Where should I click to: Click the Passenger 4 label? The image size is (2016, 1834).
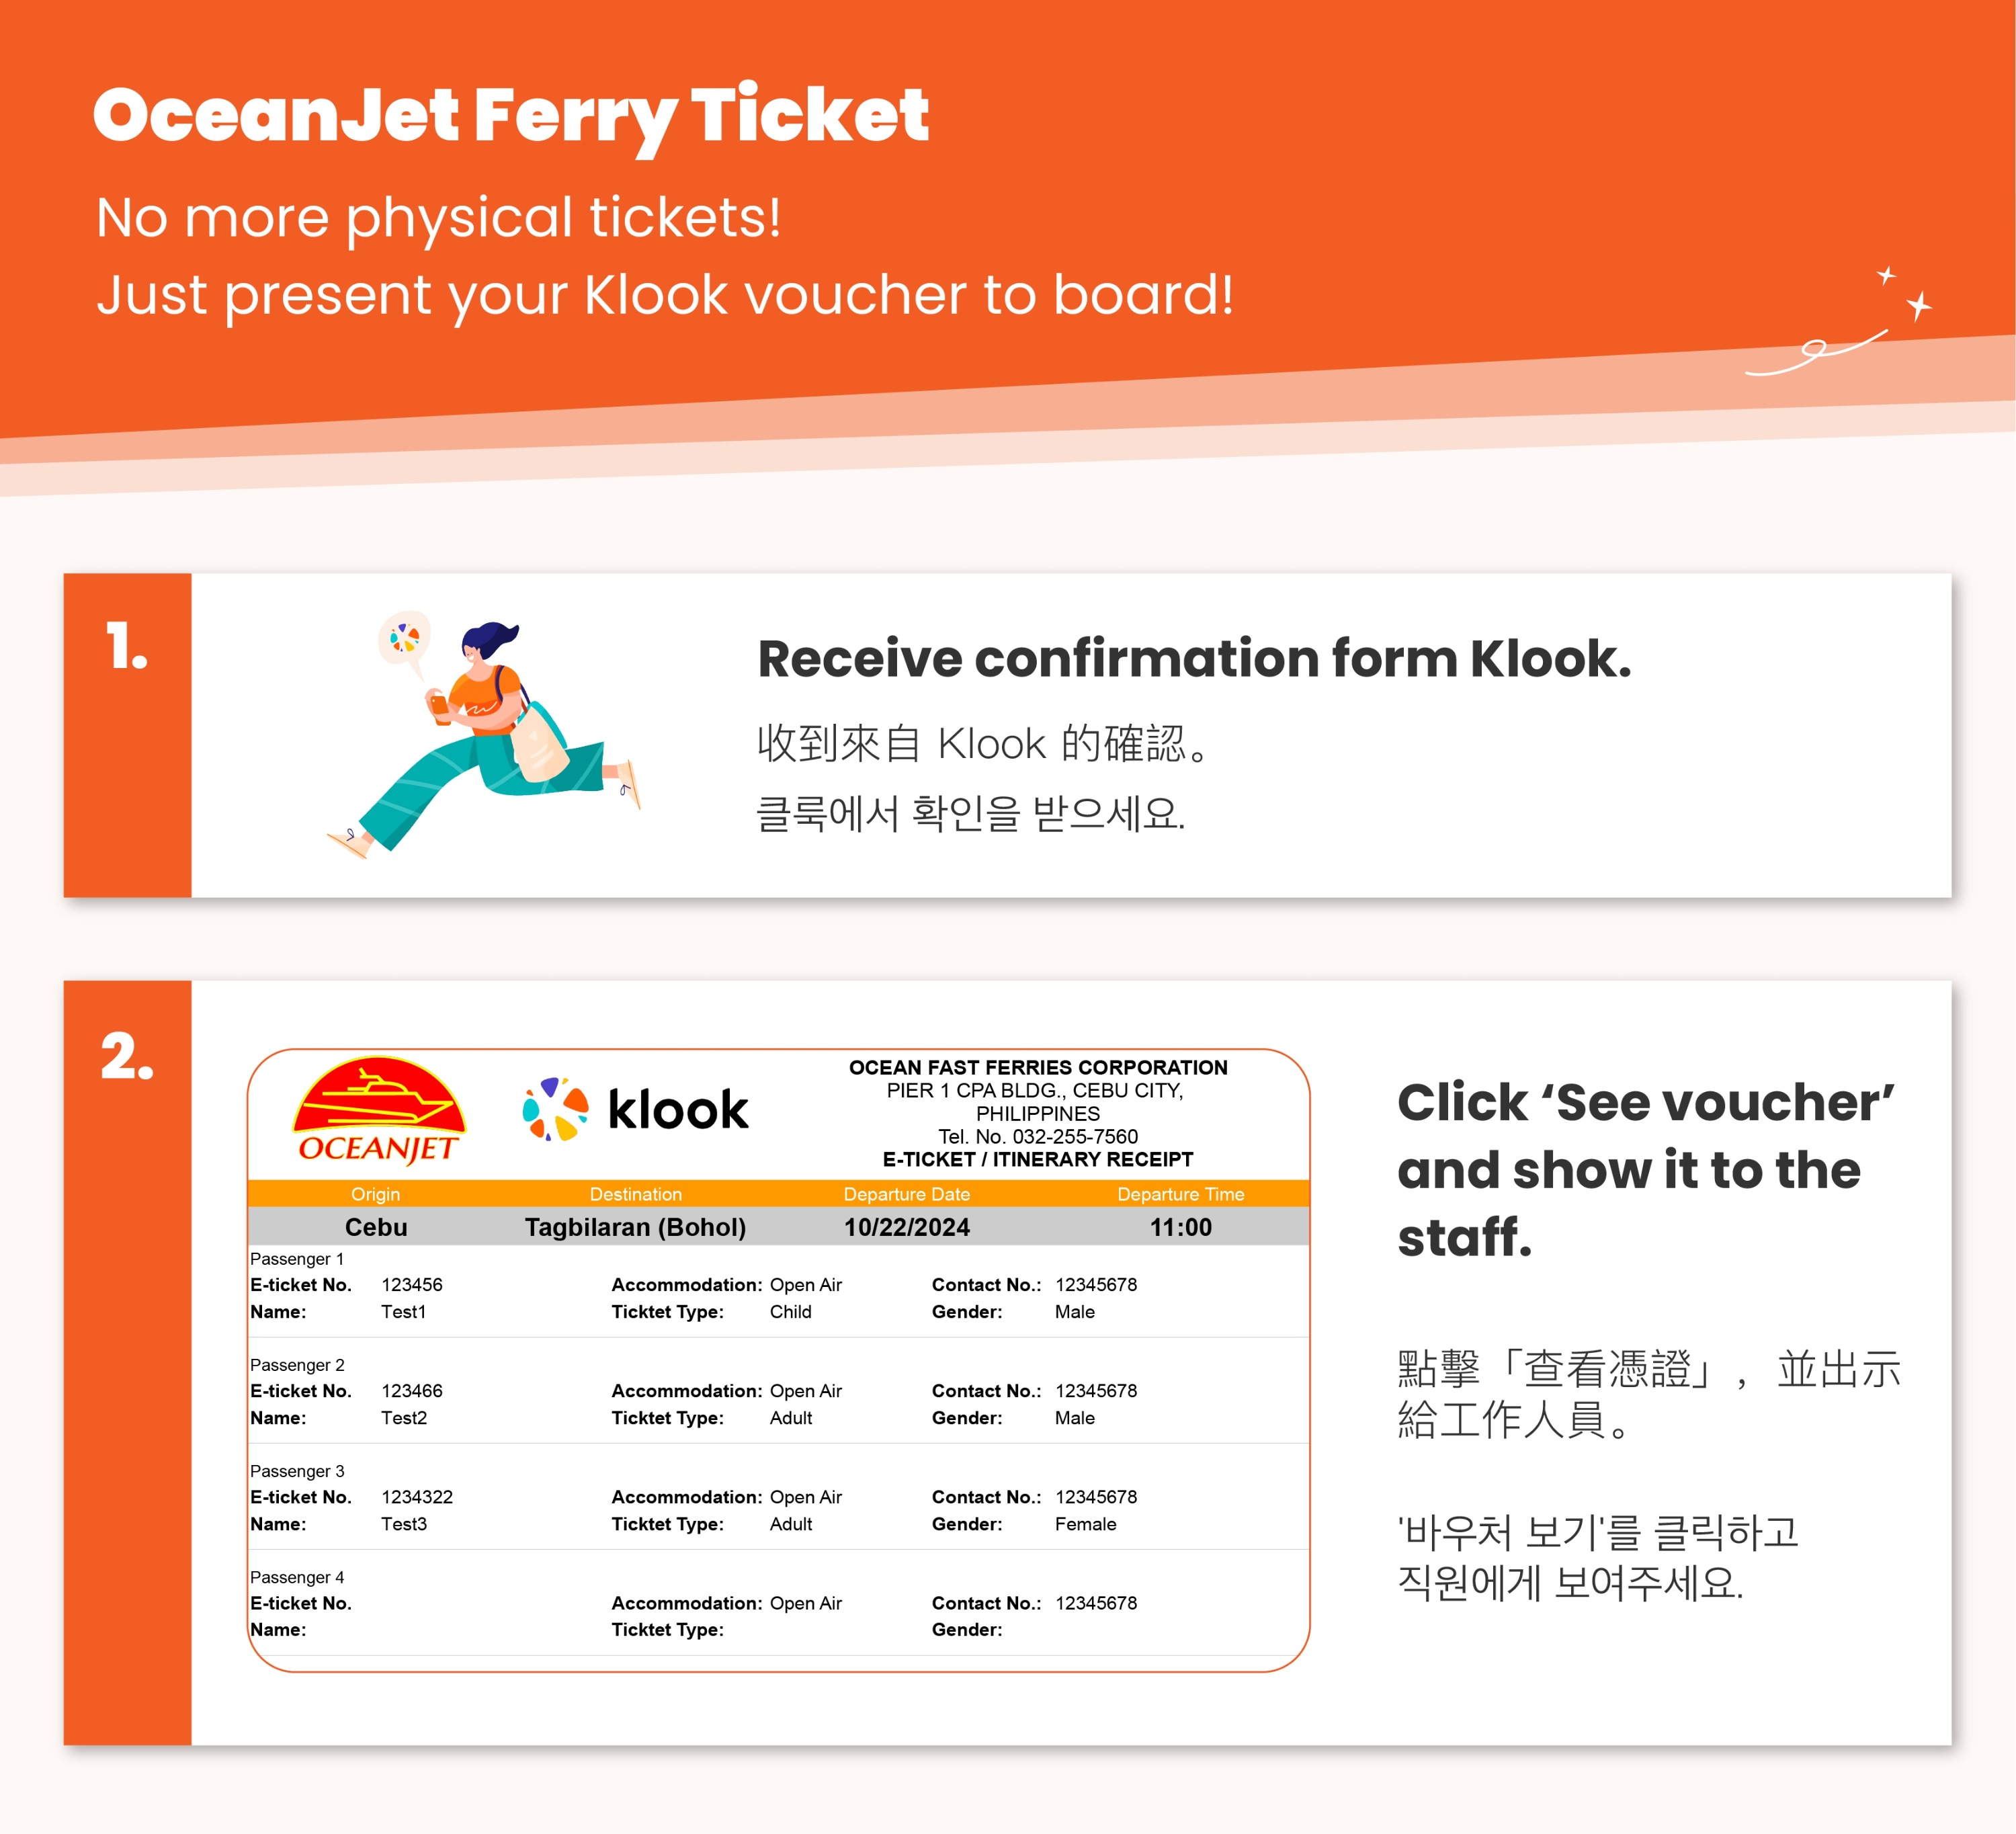tap(297, 1577)
